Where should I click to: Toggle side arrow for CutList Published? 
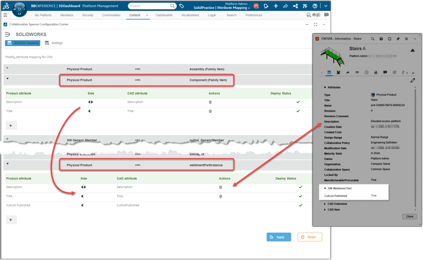(x=82, y=205)
